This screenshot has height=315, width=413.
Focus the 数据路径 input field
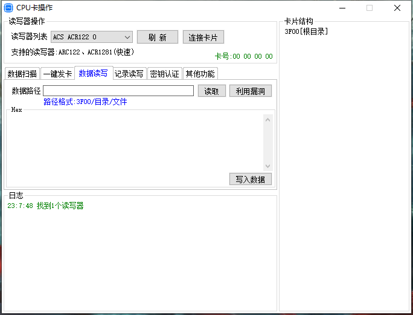tap(118, 91)
